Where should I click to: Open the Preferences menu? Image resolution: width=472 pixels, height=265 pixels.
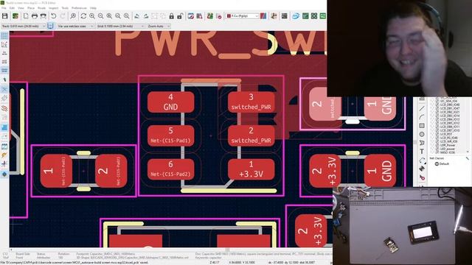(x=79, y=8)
